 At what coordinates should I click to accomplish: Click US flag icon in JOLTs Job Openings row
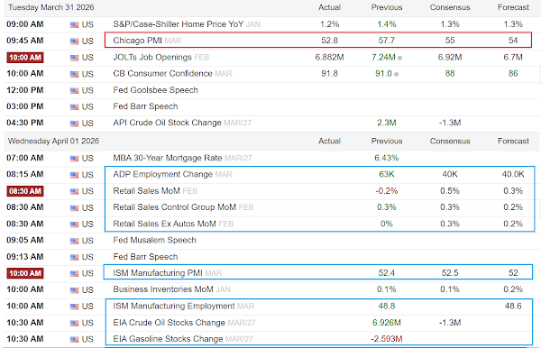coord(74,58)
